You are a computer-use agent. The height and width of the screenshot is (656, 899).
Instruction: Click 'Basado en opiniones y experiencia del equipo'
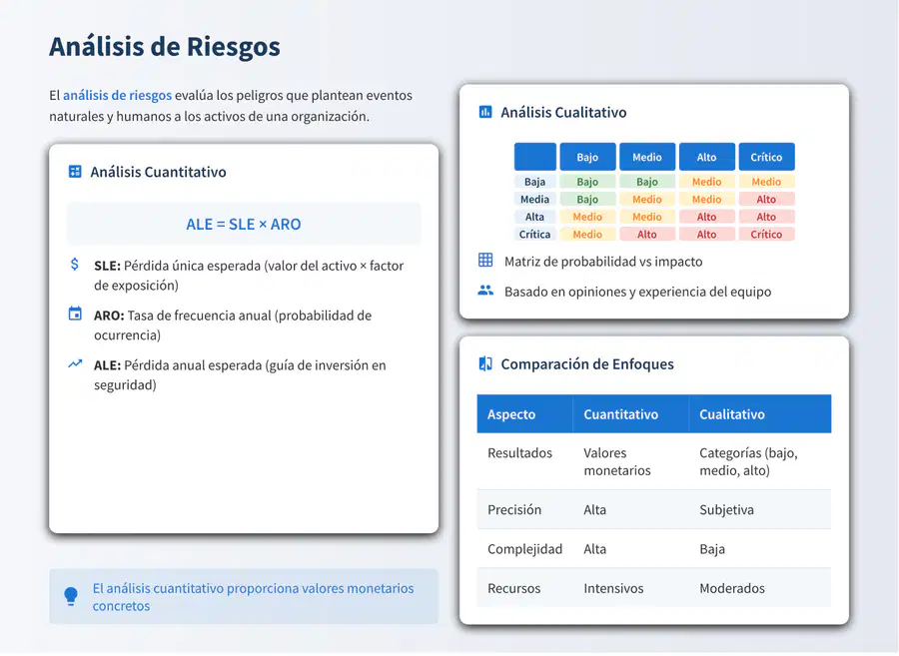637,292
